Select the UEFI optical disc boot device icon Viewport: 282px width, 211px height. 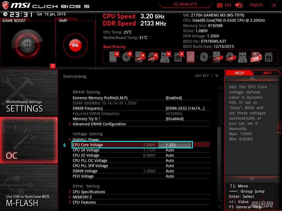127,57
